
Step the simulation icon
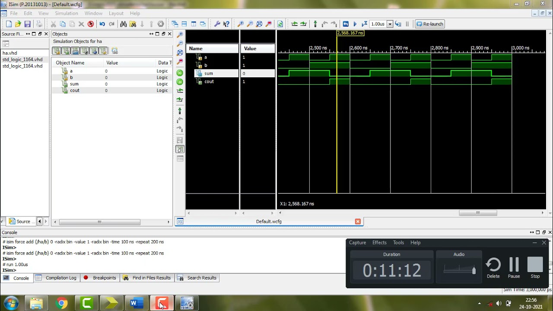pyautogui.click(x=398, y=24)
